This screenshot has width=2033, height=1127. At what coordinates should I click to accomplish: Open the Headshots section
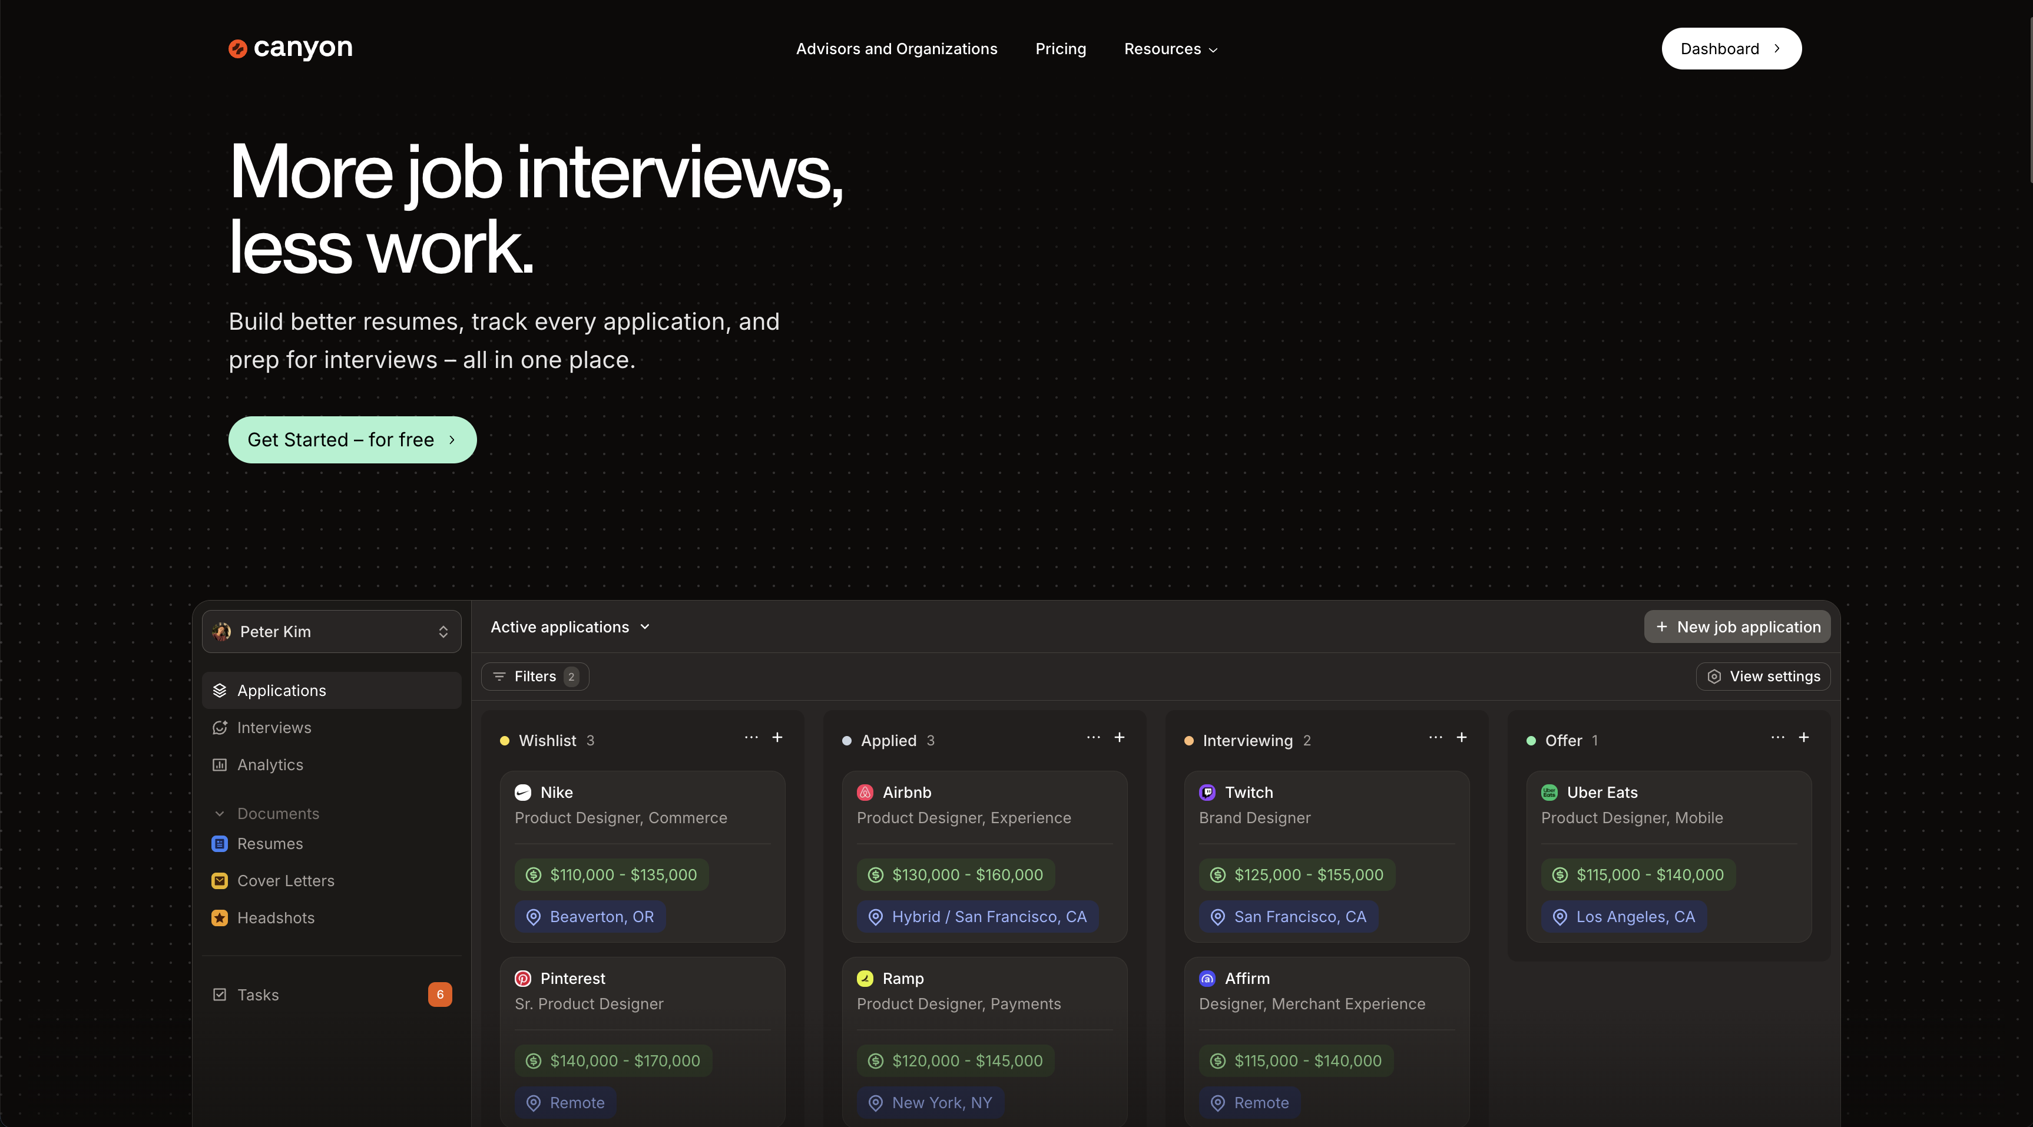pyautogui.click(x=274, y=917)
